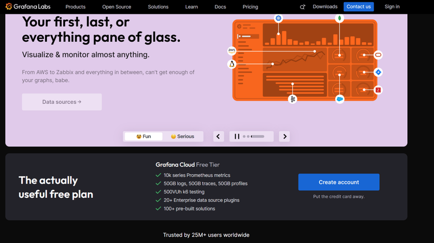
Task: Click '20+ Enterprise data source plugins'
Action: tap(202, 200)
